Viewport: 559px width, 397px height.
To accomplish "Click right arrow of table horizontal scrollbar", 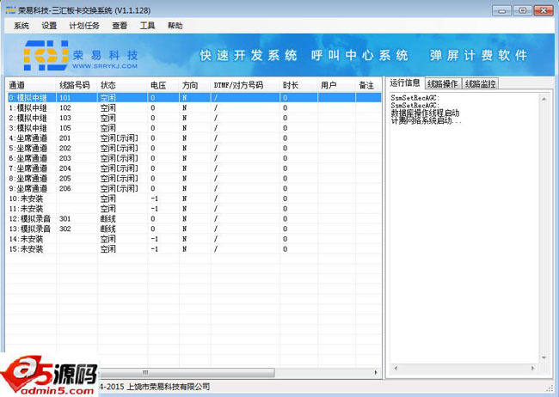I will (376, 372).
